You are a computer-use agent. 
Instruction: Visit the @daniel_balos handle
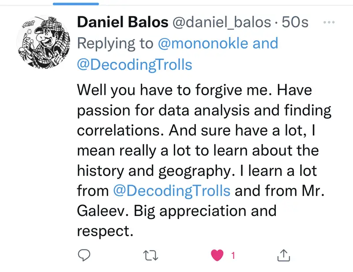click(x=222, y=22)
